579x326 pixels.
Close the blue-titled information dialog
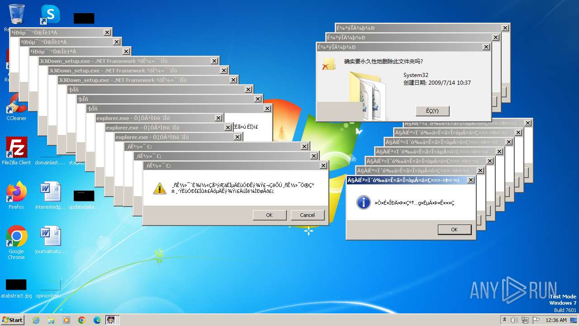(471, 180)
